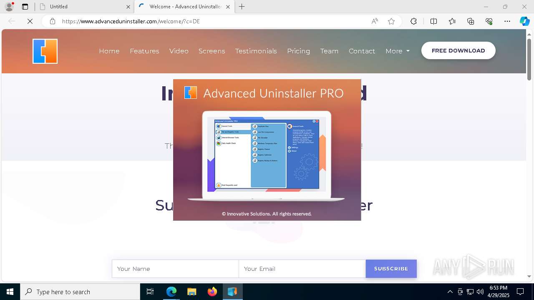This screenshot has width=534, height=300.
Task: Open volume control in system tray
Action: pos(480,292)
